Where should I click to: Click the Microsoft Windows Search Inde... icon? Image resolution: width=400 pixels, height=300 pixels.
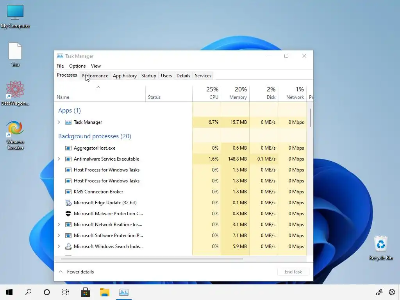[68, 246]
